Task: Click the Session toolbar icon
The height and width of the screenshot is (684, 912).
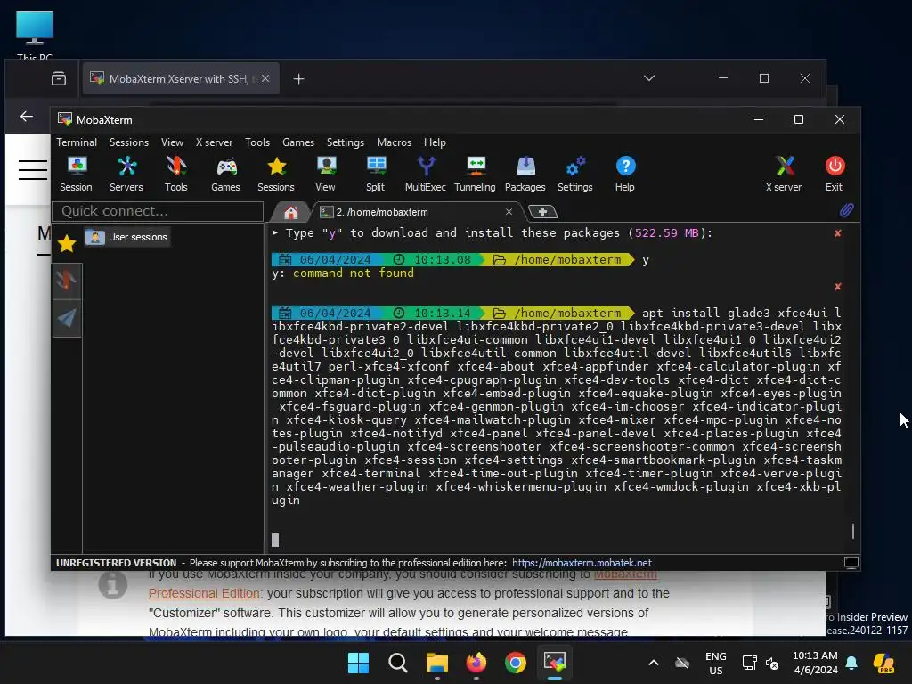Action: coord(77,174)
